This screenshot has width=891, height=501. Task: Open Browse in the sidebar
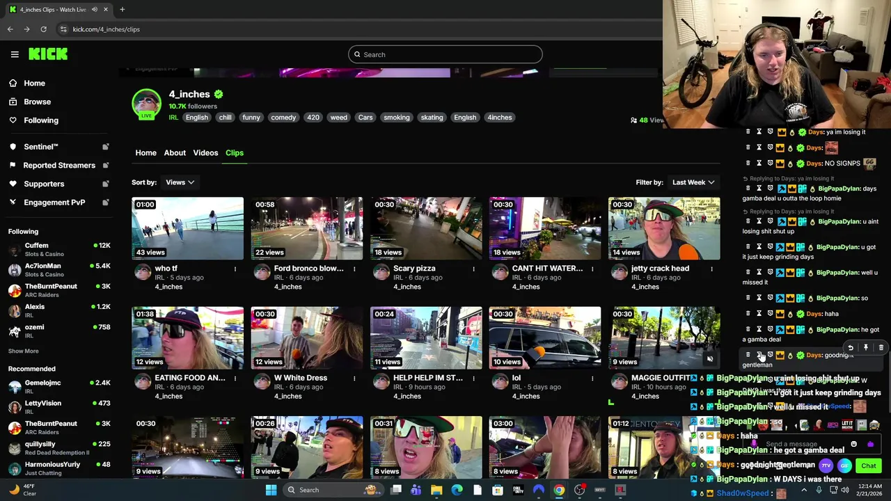click(x=37, y=102)
